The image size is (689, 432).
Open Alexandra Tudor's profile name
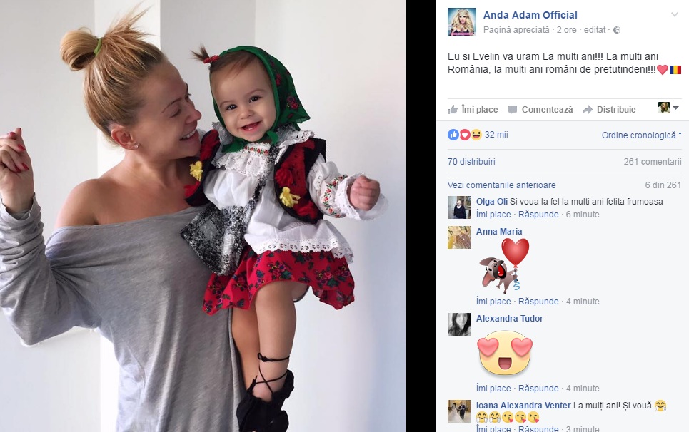coord(509,319)
